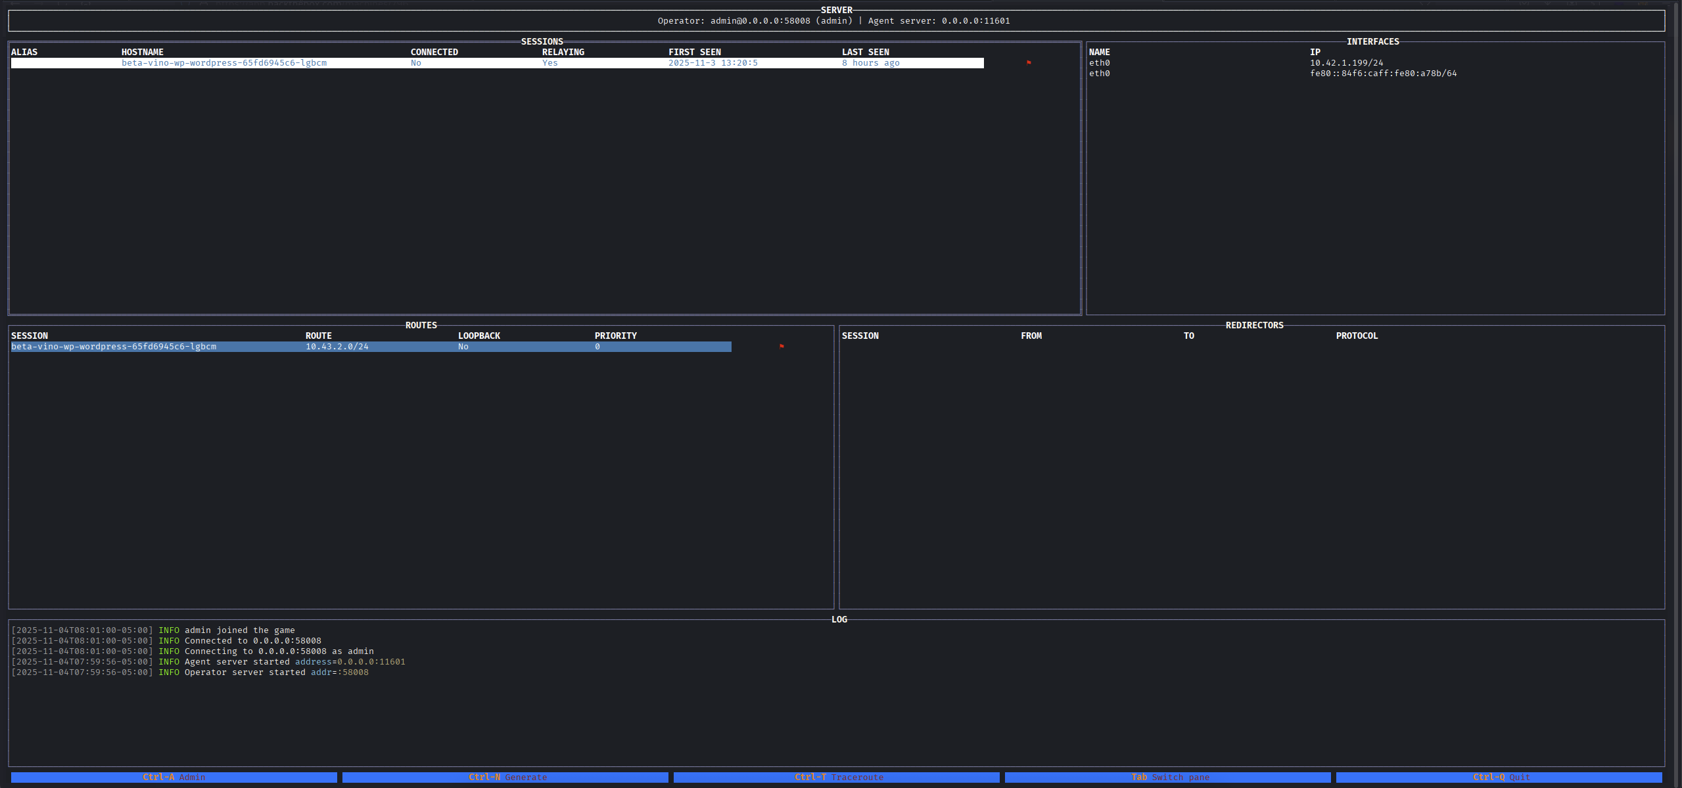Focus the Routes pane title
Viewport: 1682px width, 788px height.
[x=421, y=325]
